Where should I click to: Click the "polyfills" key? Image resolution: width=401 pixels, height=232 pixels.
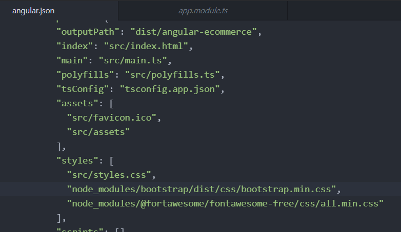[x=85, y=75]
